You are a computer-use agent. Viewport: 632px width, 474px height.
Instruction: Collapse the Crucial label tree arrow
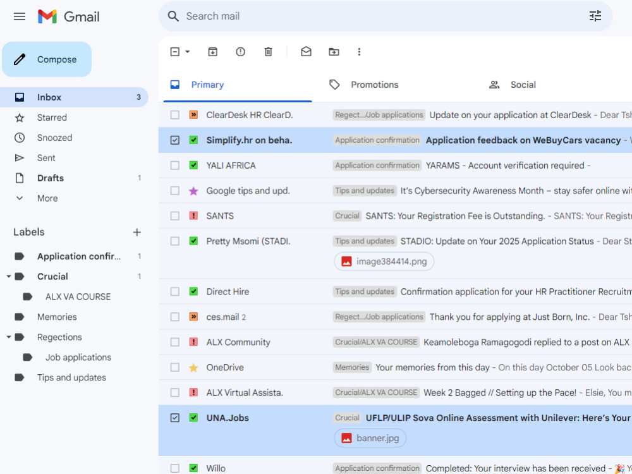8,277
